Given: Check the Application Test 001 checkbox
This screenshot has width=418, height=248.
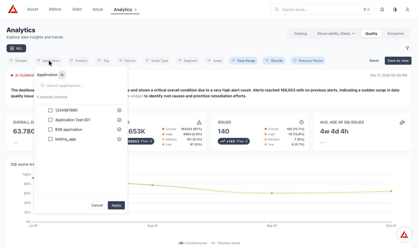Looking at the screenshot, I should (50, 120).
